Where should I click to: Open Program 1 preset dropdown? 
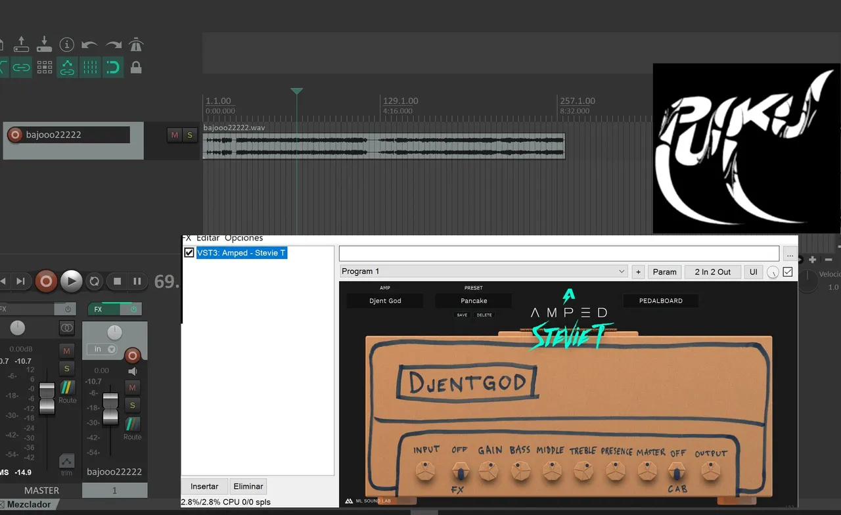point(484,271)
